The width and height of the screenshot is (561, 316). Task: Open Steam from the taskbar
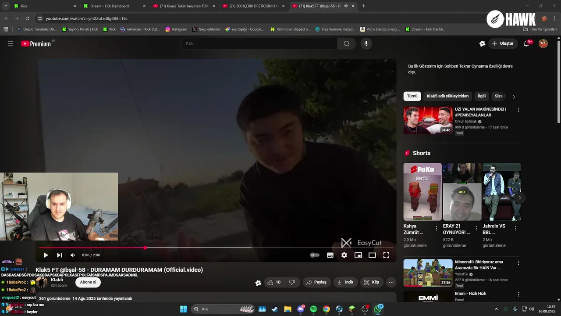coord(275,309)
